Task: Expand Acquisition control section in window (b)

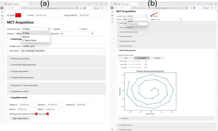Action: pyautogui.click(x=166, y=125)
